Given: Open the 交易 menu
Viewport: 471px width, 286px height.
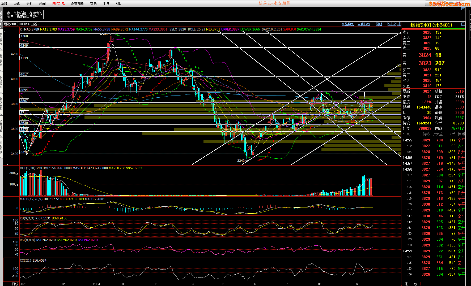Looking at the screenshot, I should (x=93, y=3).
